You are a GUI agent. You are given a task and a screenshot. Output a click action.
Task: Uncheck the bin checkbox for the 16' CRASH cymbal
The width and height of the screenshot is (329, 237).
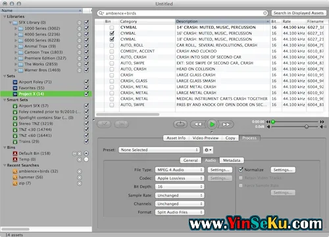coord(112,34)
